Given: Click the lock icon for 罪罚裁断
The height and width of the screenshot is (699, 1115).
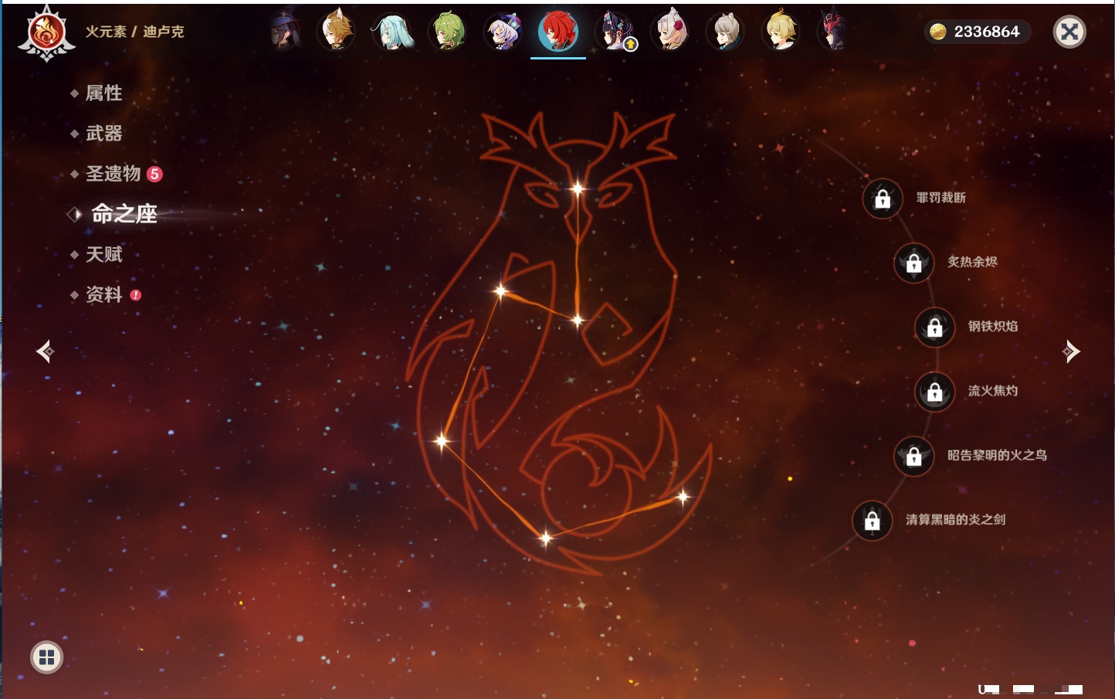Looking at the screenshot, I should pyautogui.click(x=883, y=199).
